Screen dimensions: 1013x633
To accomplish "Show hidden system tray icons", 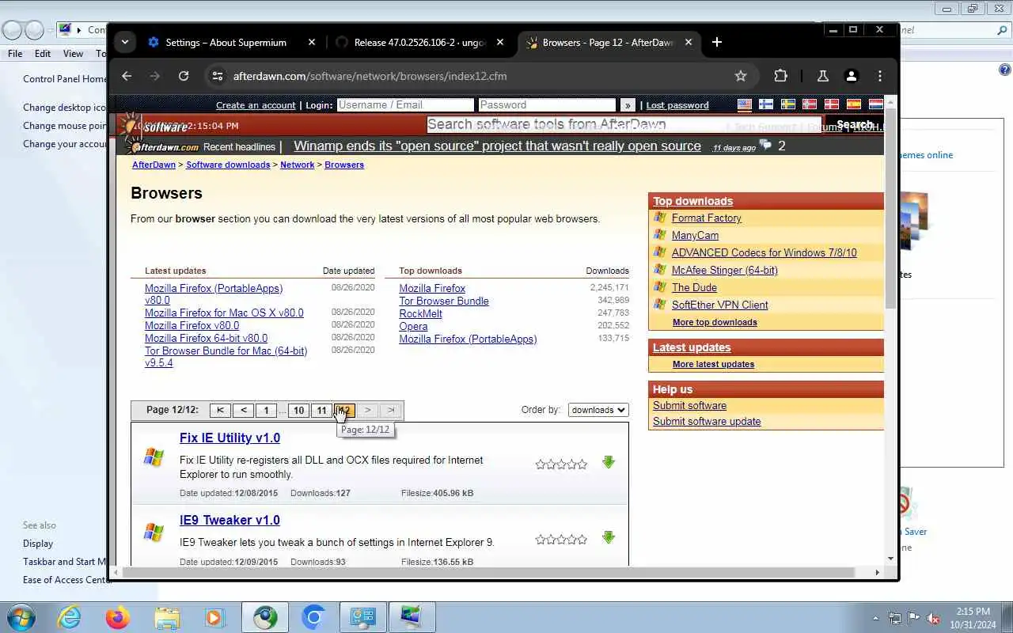I will [x=875, y=618].
